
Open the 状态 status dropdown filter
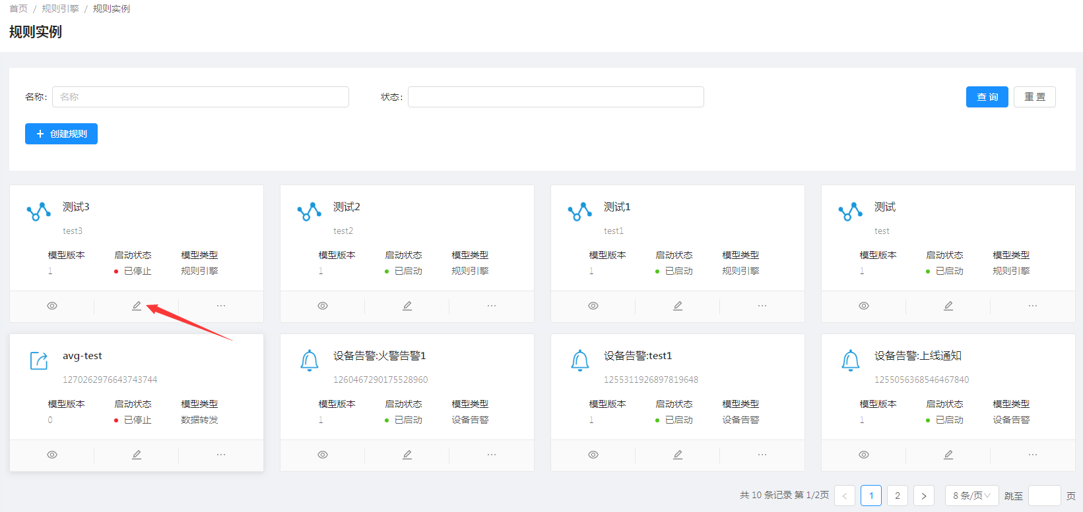(556, 97)
